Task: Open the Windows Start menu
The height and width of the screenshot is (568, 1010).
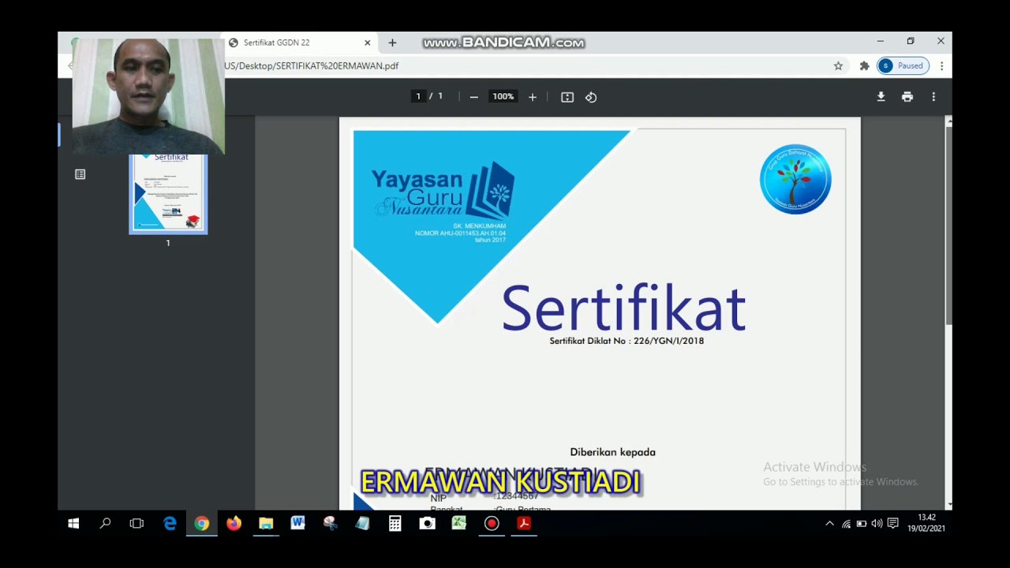Action: click(x=73, y=523)
